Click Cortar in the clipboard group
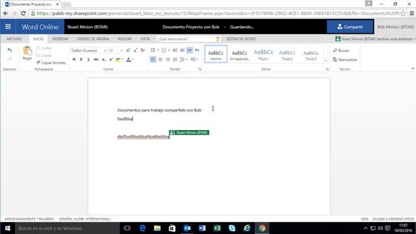Screen dimensions: 416x234 pos(44,48)
